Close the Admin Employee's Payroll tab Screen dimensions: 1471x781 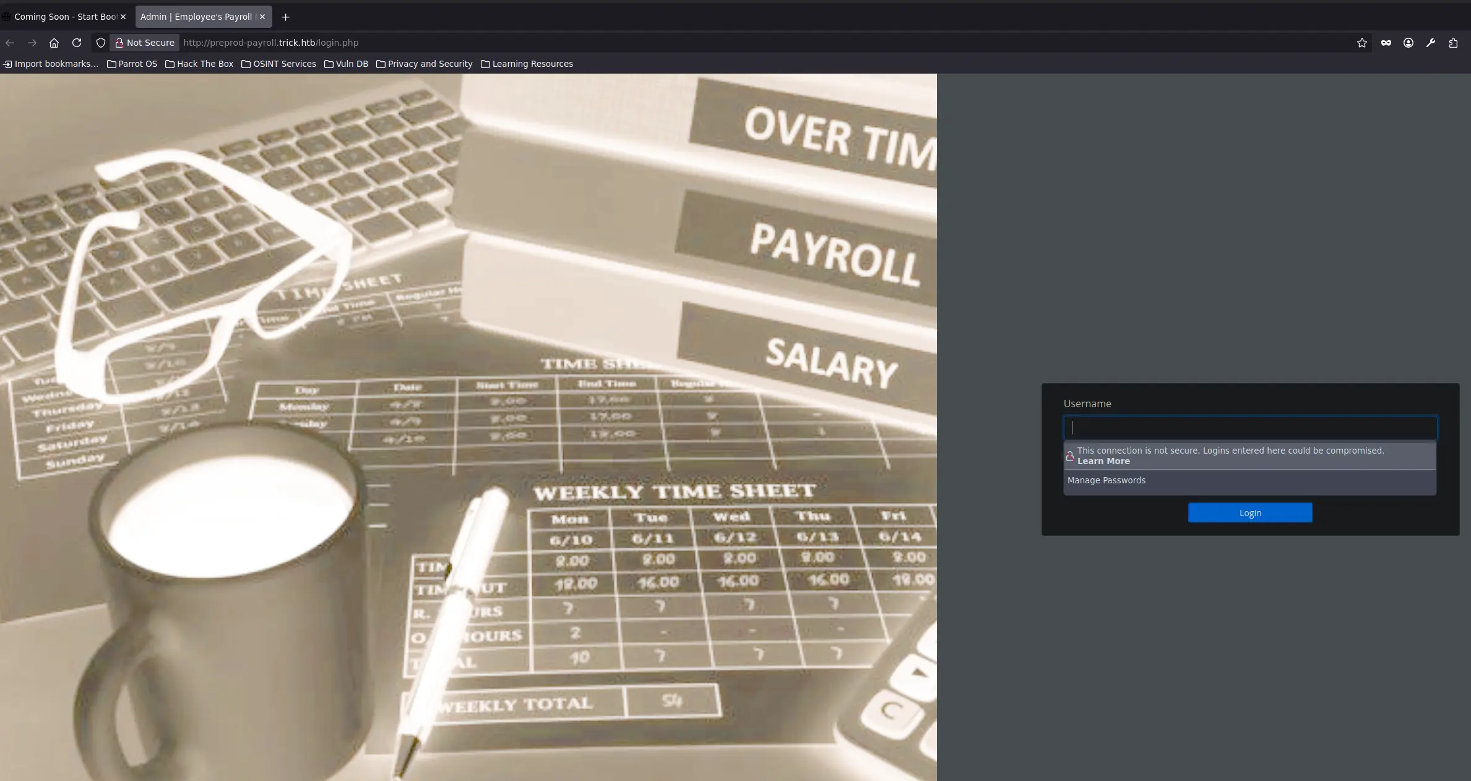coord(262,17)
